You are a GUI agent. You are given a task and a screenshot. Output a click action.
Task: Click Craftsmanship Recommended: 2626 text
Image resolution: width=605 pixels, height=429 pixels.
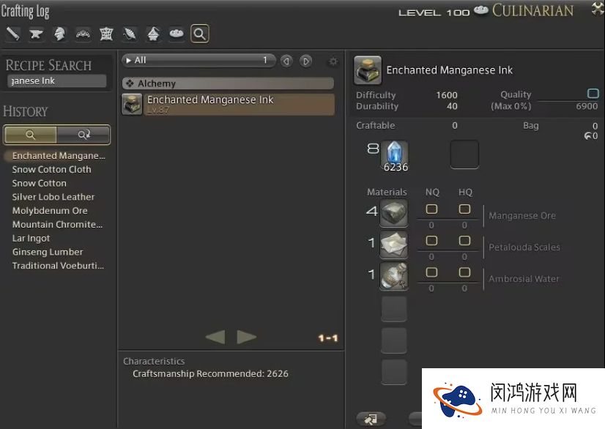coord(210,373)
